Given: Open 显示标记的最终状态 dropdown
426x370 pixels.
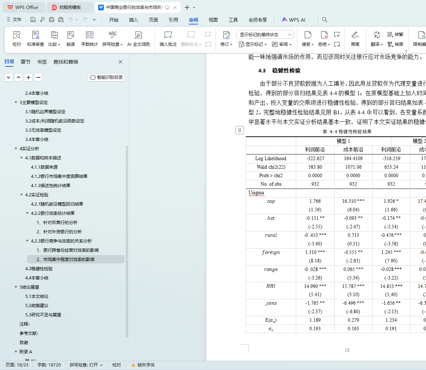Looking at the screenshot, I should pyautogui.click(x=265, y=34).
